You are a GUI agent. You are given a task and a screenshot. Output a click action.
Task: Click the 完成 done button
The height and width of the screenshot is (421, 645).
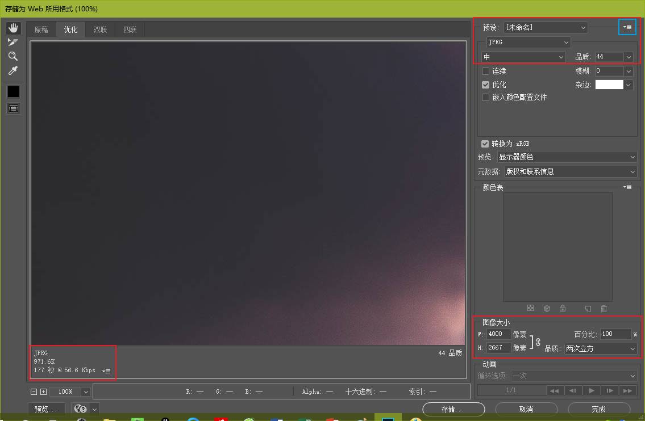(x=599, y=409)
